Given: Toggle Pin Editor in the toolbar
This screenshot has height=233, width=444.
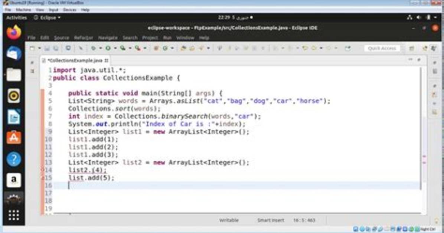Looking at the screenshot, I should 348,48.
